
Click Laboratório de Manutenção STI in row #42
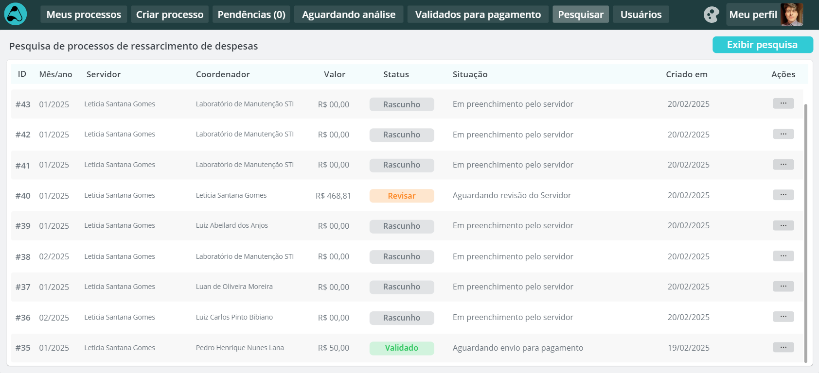pyautogui.click(x=245, y=134)
